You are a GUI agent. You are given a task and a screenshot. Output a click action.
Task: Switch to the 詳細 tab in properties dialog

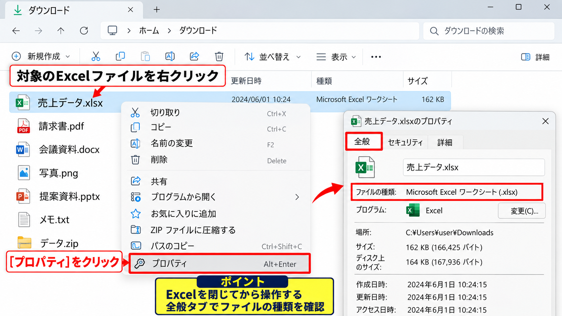(445, 142)
